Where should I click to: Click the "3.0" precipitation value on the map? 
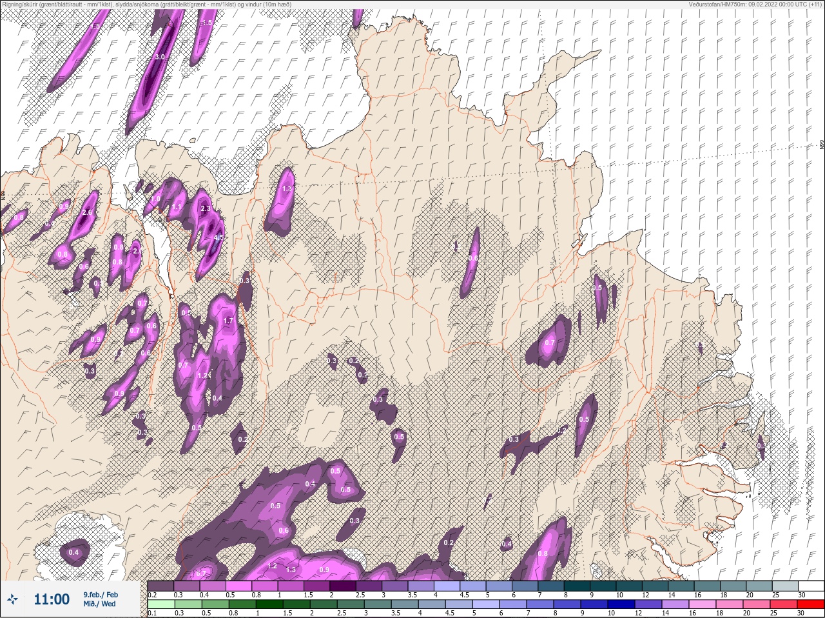tap(160, 57)
